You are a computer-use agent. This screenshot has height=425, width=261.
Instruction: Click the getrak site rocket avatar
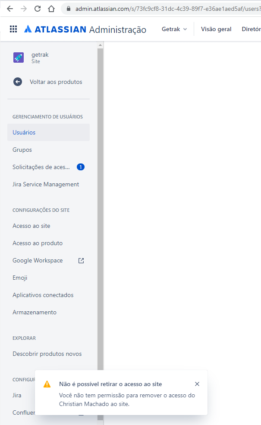click(x=19, y=58)
